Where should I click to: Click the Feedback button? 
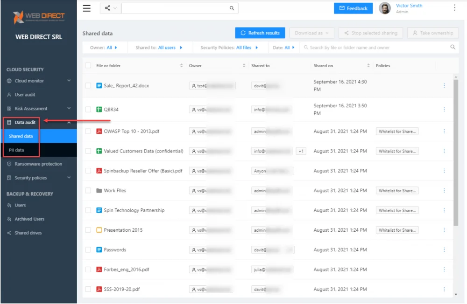pos(353,8)
